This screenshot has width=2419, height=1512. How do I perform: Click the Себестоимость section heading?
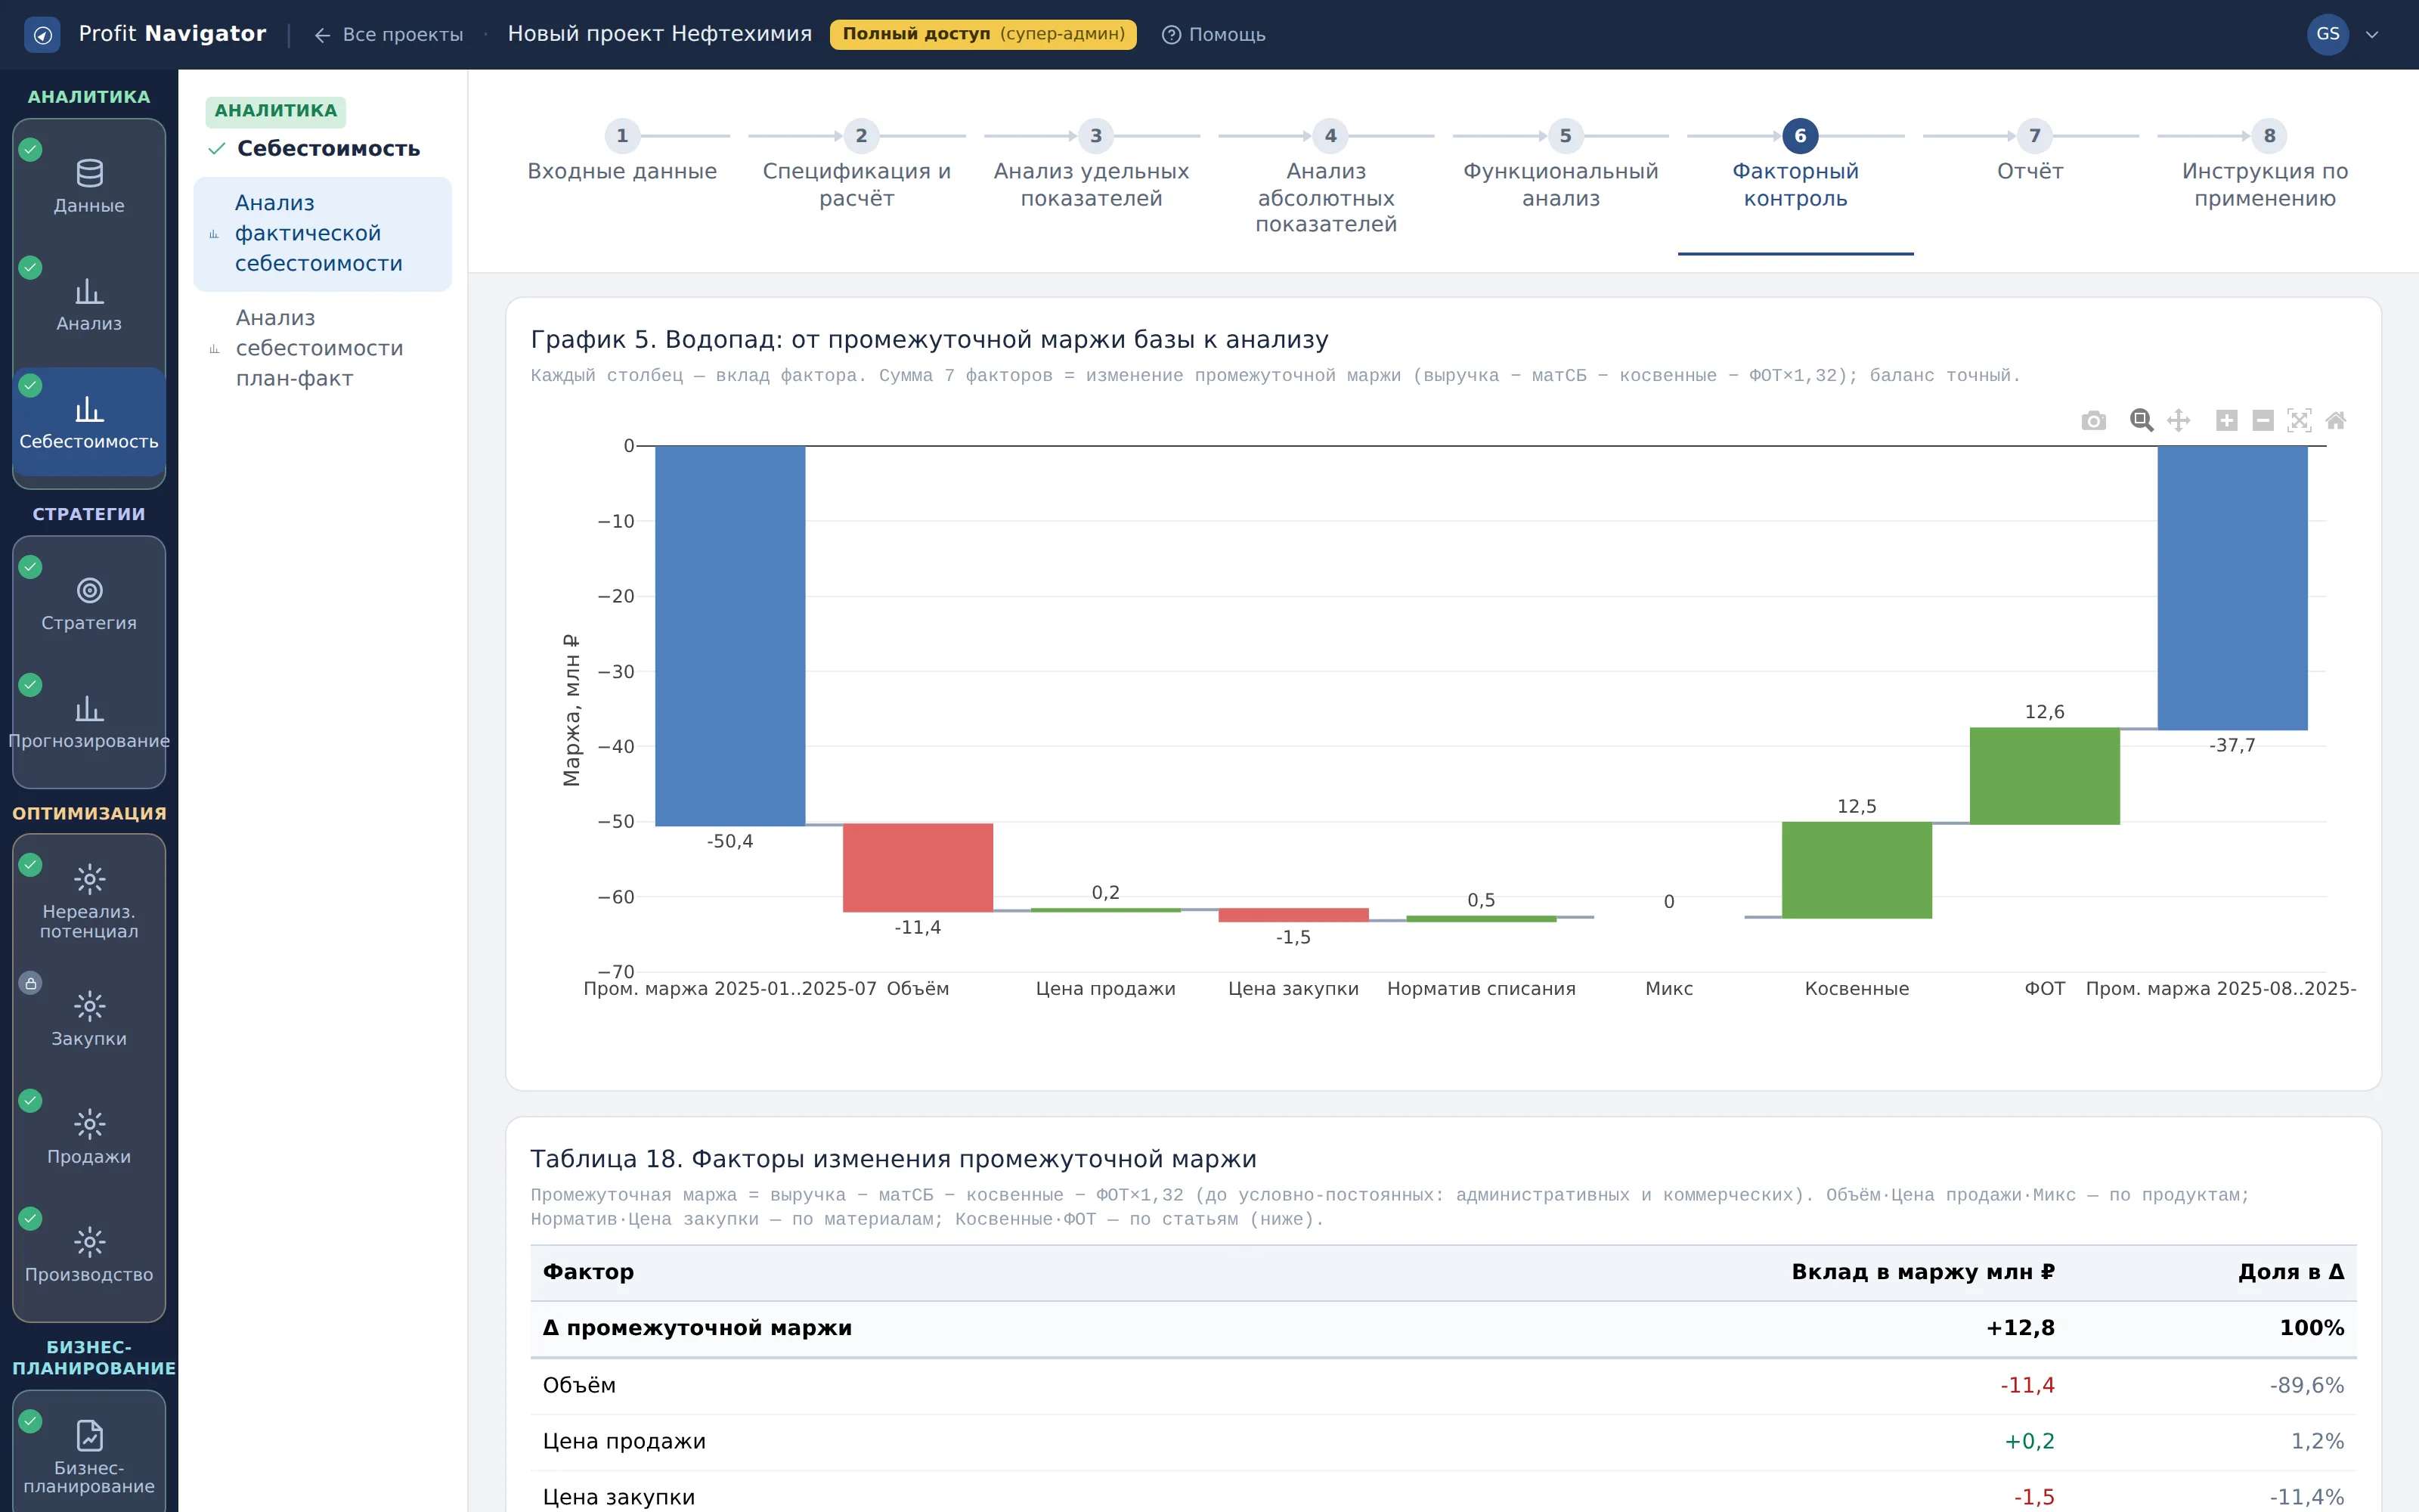328,149
